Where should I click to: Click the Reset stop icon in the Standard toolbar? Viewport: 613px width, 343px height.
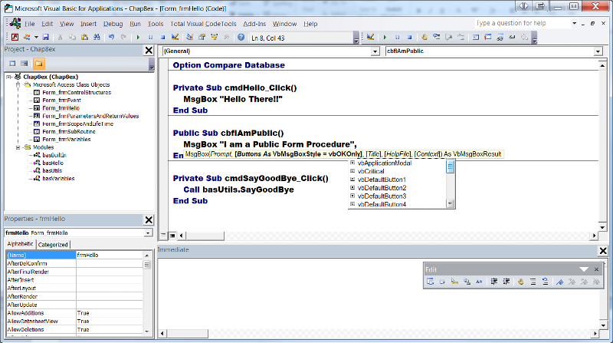click(162, 37)
